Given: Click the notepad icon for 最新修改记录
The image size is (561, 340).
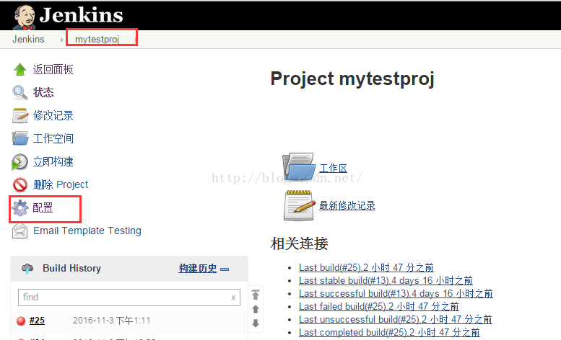Looking at the screenshot, I should (x=300, y=205).
